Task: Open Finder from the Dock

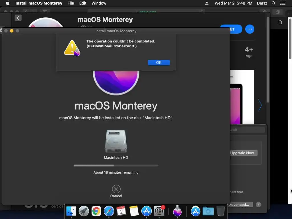Action: point(71,211)
